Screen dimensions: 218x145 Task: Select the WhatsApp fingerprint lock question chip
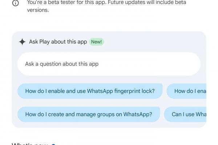coord(90,91)
